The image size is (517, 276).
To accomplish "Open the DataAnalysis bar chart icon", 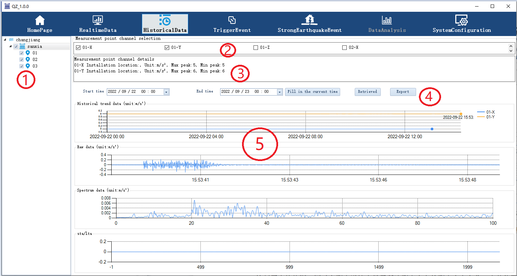I will click(x=387, y=20).
